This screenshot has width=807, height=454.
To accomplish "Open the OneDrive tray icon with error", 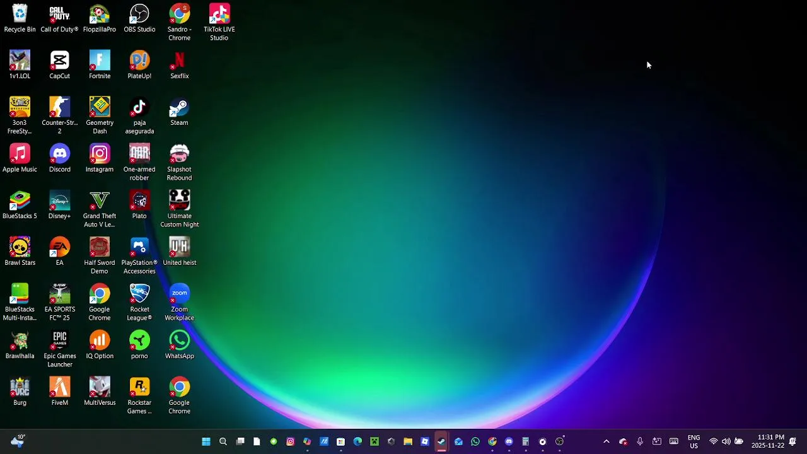I will (x=623, y=441).
